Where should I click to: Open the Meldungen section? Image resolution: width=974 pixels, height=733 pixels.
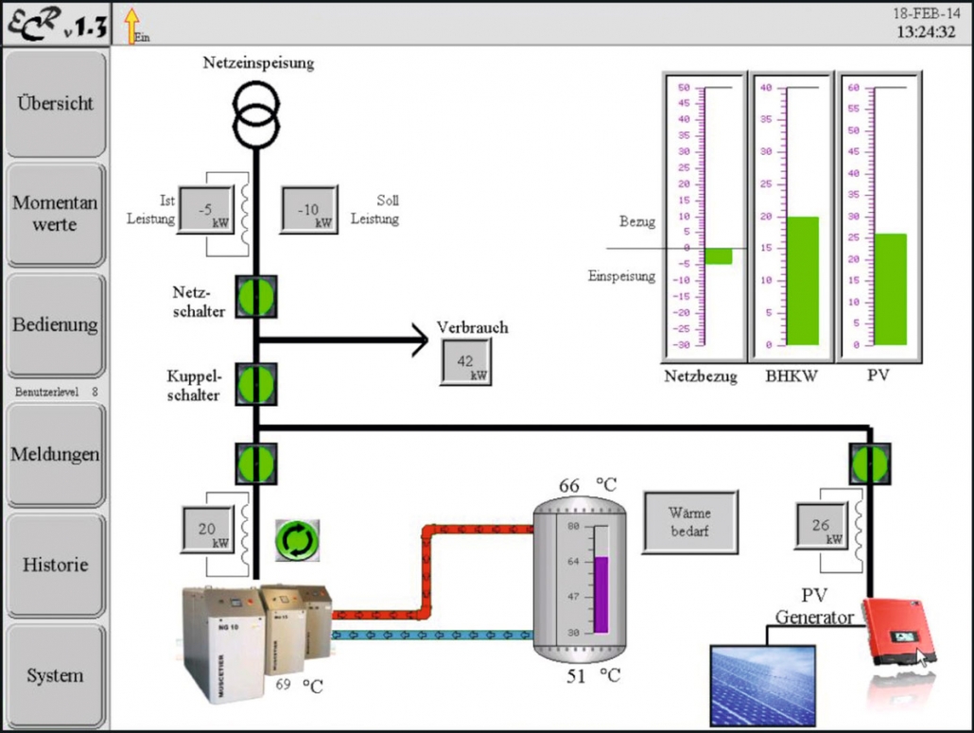[x=55, y=455]
